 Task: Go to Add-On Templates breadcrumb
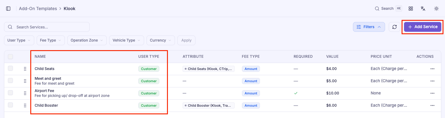(x=38, y=9)
